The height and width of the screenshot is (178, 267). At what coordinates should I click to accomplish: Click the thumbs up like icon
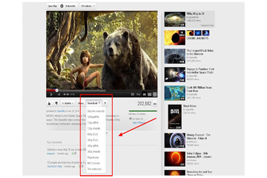click(x=50, y=103)
